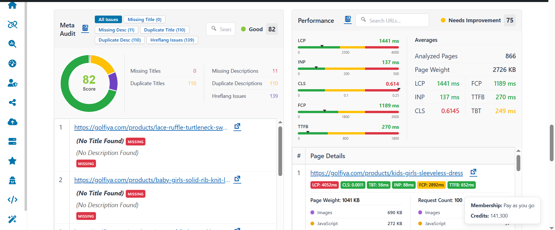The width and height of the screenshot is (555, 230).
Task: Select the All Issues filter
Action: click(x=108, y=19)
